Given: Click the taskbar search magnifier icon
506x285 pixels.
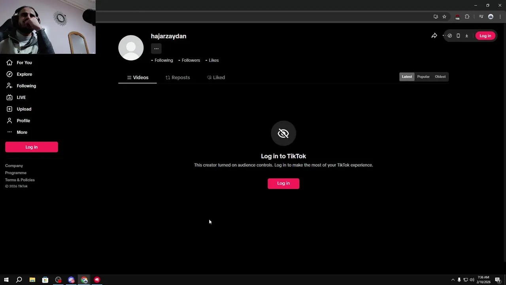Looking at the screenshot, I should [19, 280].
